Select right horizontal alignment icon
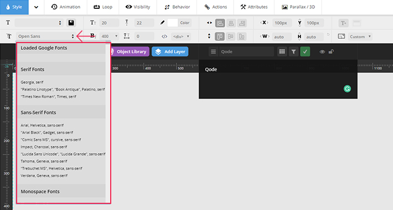This screenshot has height=210, width=393. click(x=242, y=23)
